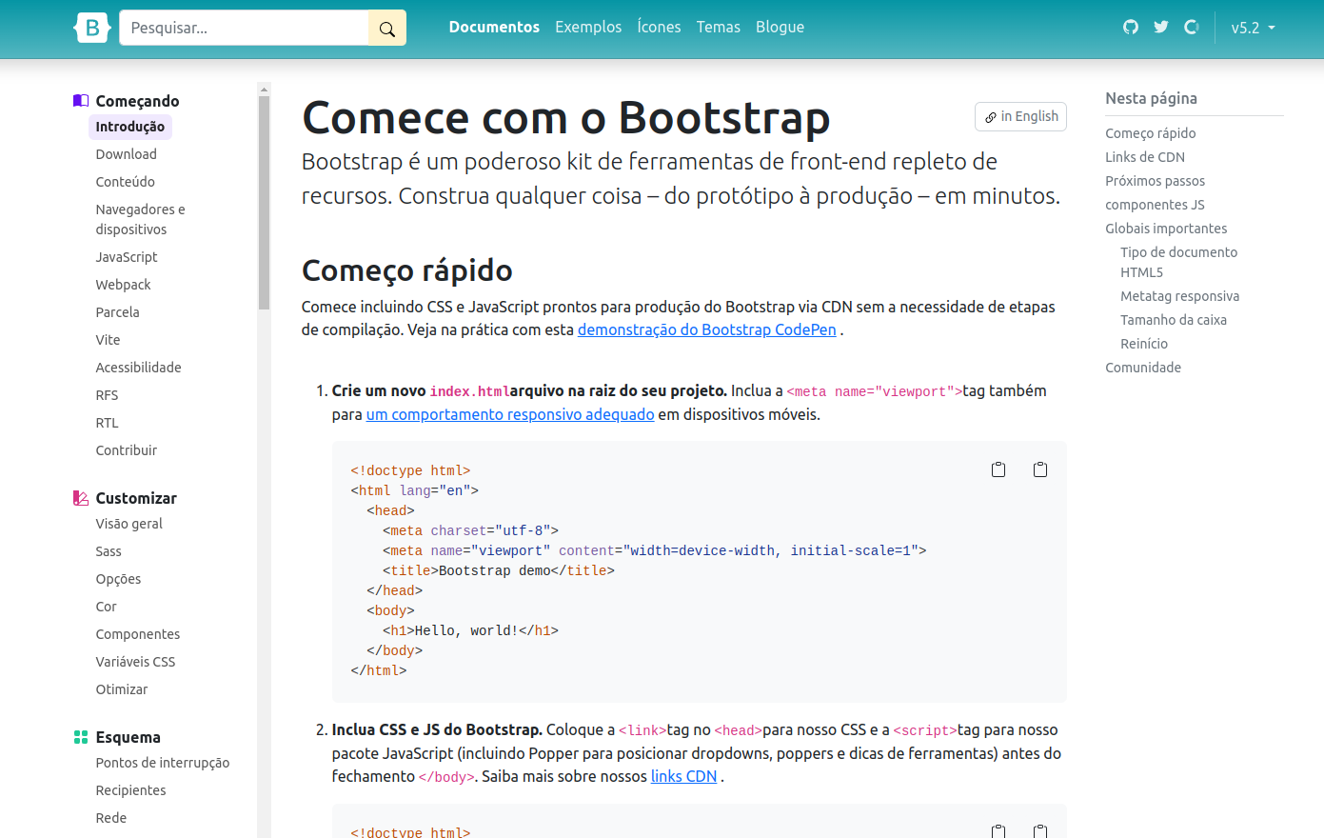This screenshot has width=1324, height=838.
Task: Click the left clipboard icon in first code block
Action: point(998,469)
